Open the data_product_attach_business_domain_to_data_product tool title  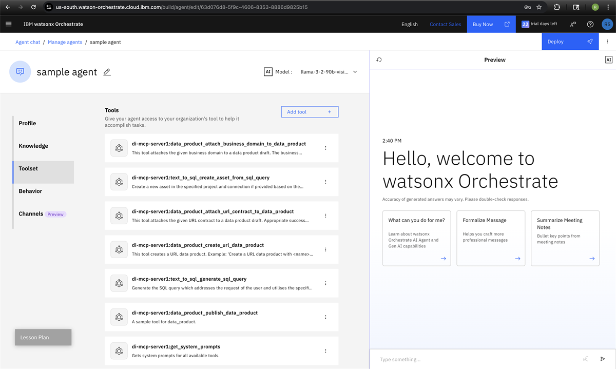[x=219, y=144]
